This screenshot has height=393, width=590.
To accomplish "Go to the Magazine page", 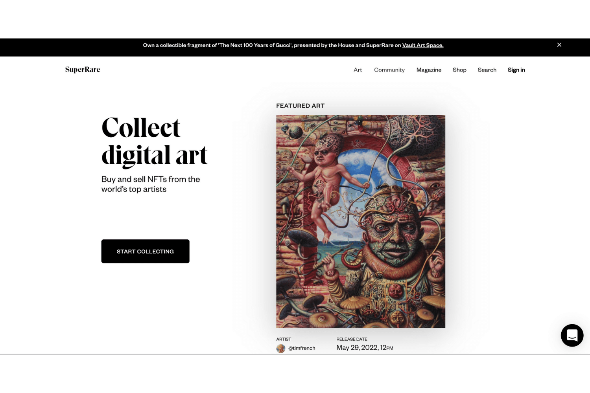I will coord(429,70).
